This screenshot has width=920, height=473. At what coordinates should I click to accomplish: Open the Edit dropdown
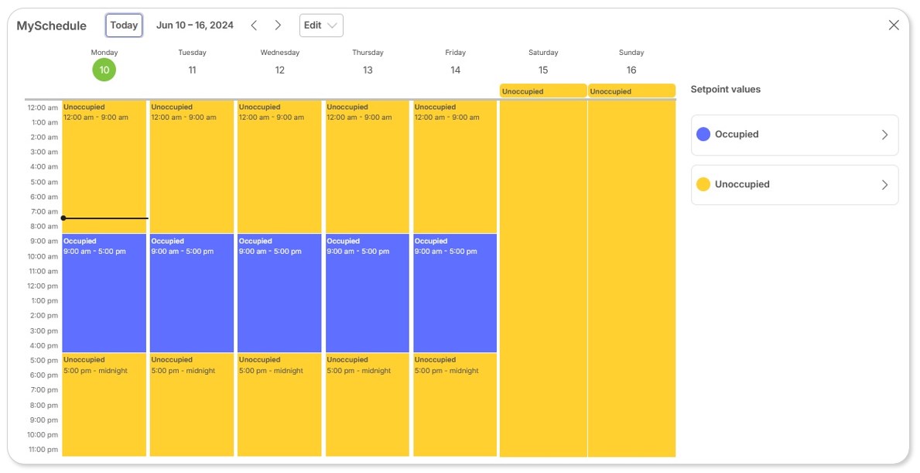tap(321, 26)
